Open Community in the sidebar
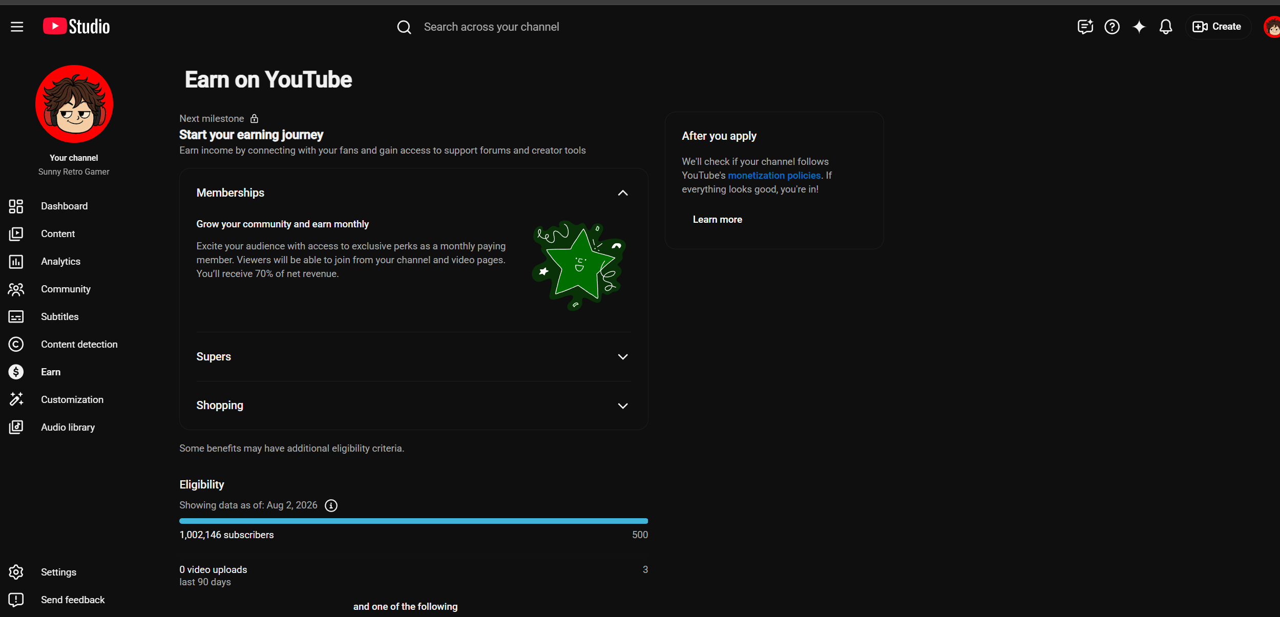The height and width of the screenshot is (617, 1280). [x=66, y=289]
